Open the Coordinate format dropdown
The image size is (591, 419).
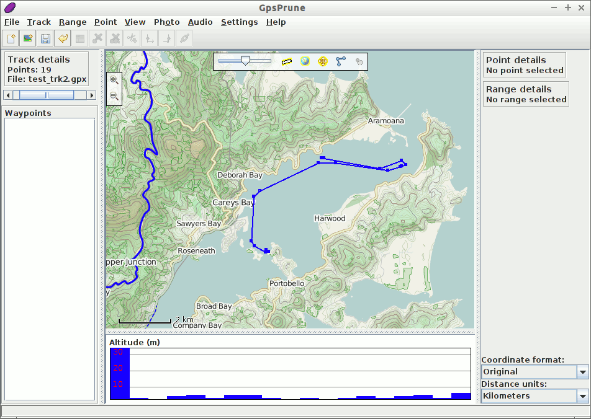pyautogui.click(x=535, y=371)
